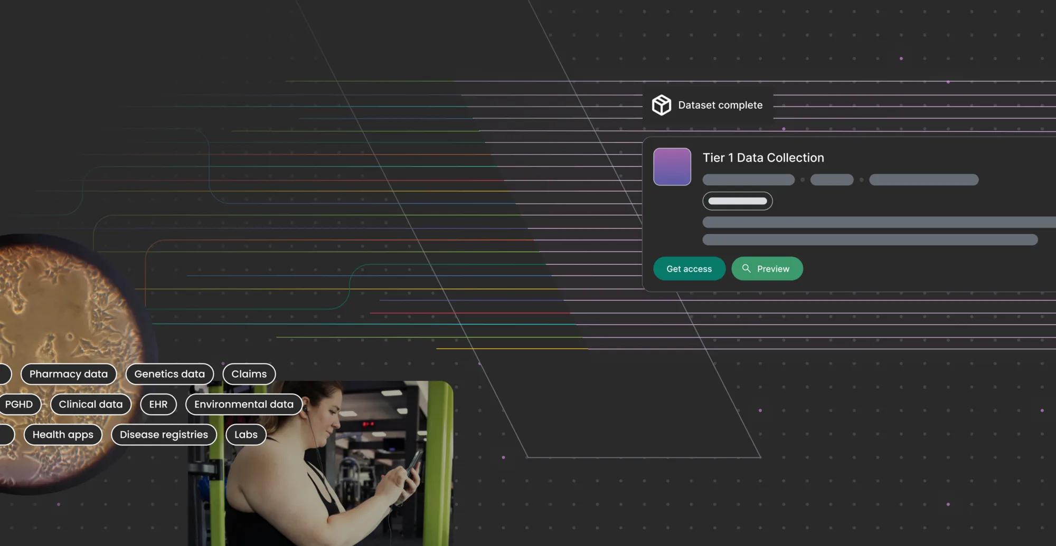Click the Preview button
This screenshot has width=1056, height=546.
point(767,269)
